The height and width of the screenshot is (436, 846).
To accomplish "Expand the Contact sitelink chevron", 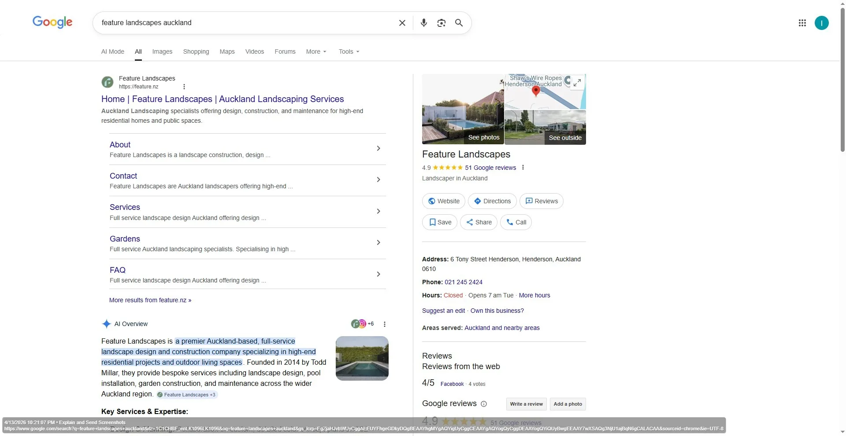I will [x=378, y=180].
